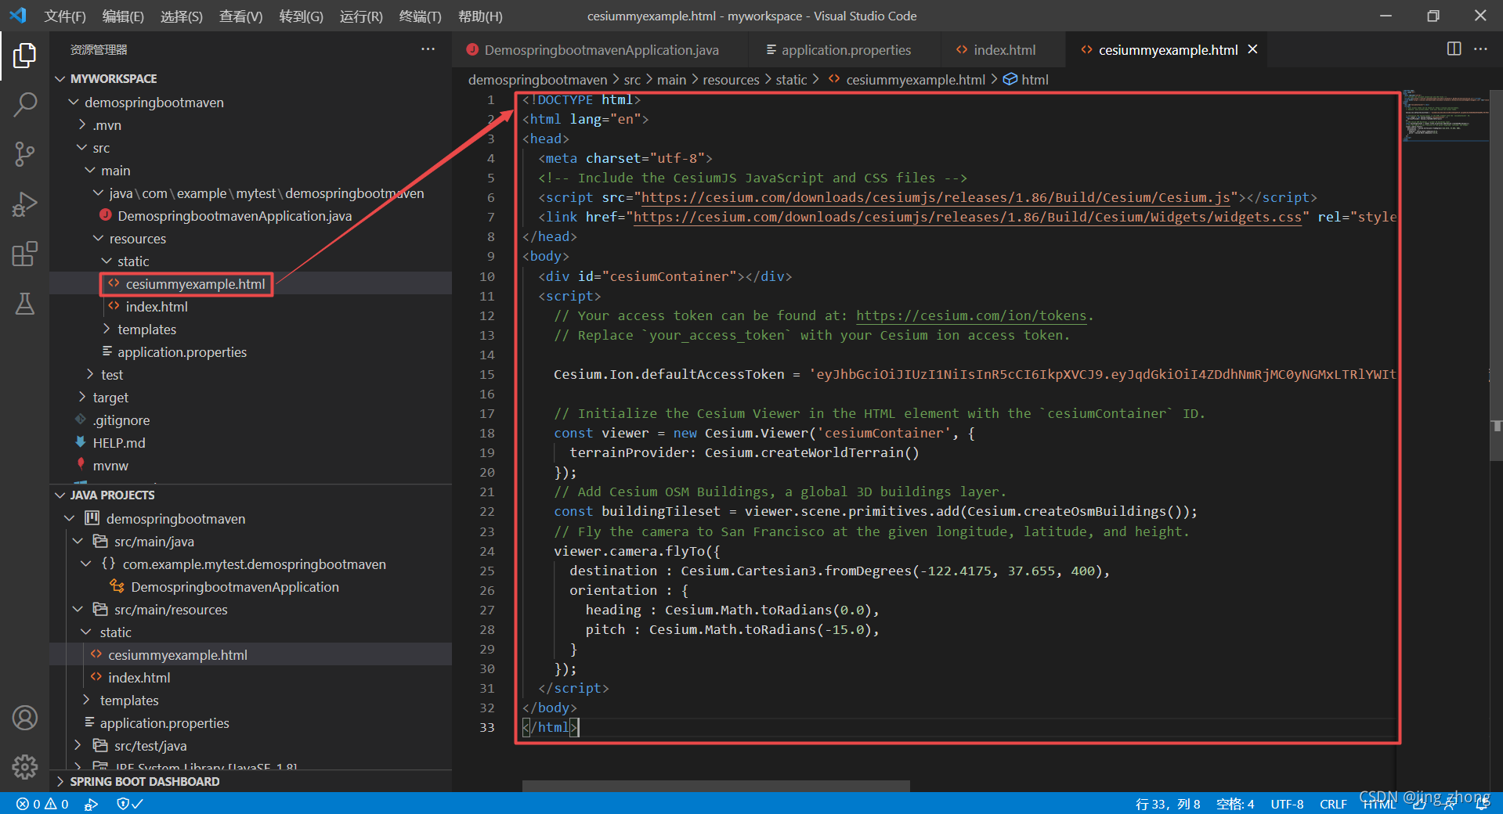Click line and column indicator 行 33, 列 8
Screen dimensions: 1503x814
[1167, 804]
